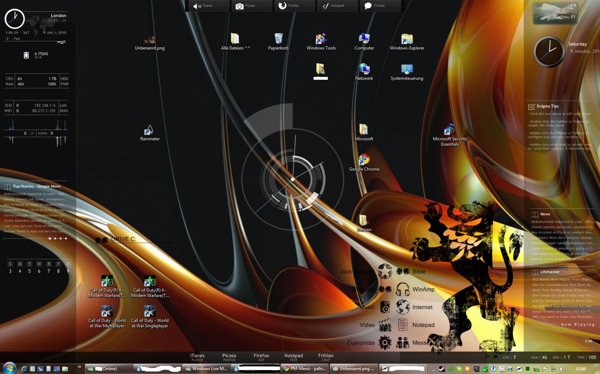Open Lifehacker item 'Boost Your Healthy-Eating Willpower'
Image resolution: width=600 pixels, height=374 pixels.
562,290
